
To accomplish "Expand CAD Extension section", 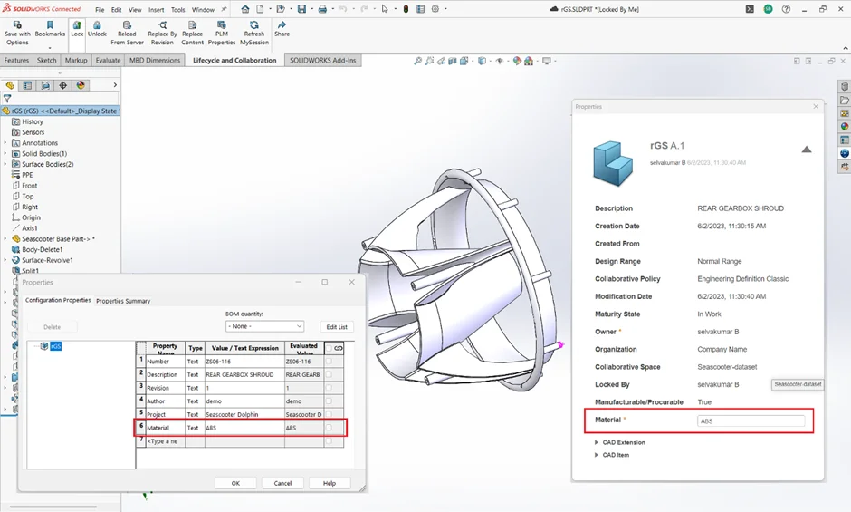I will [597, 442].
